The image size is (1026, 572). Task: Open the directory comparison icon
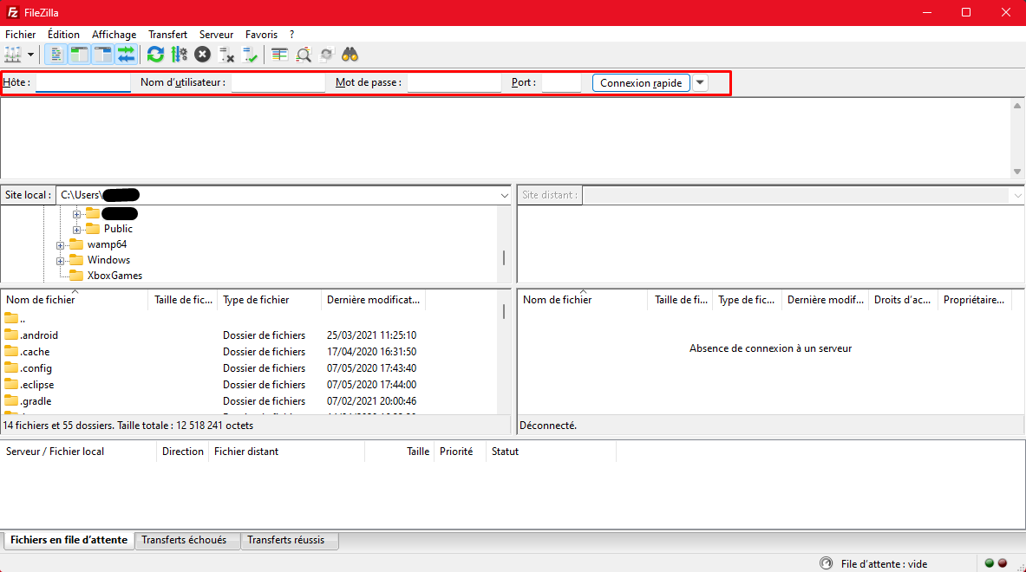[279, 55]
